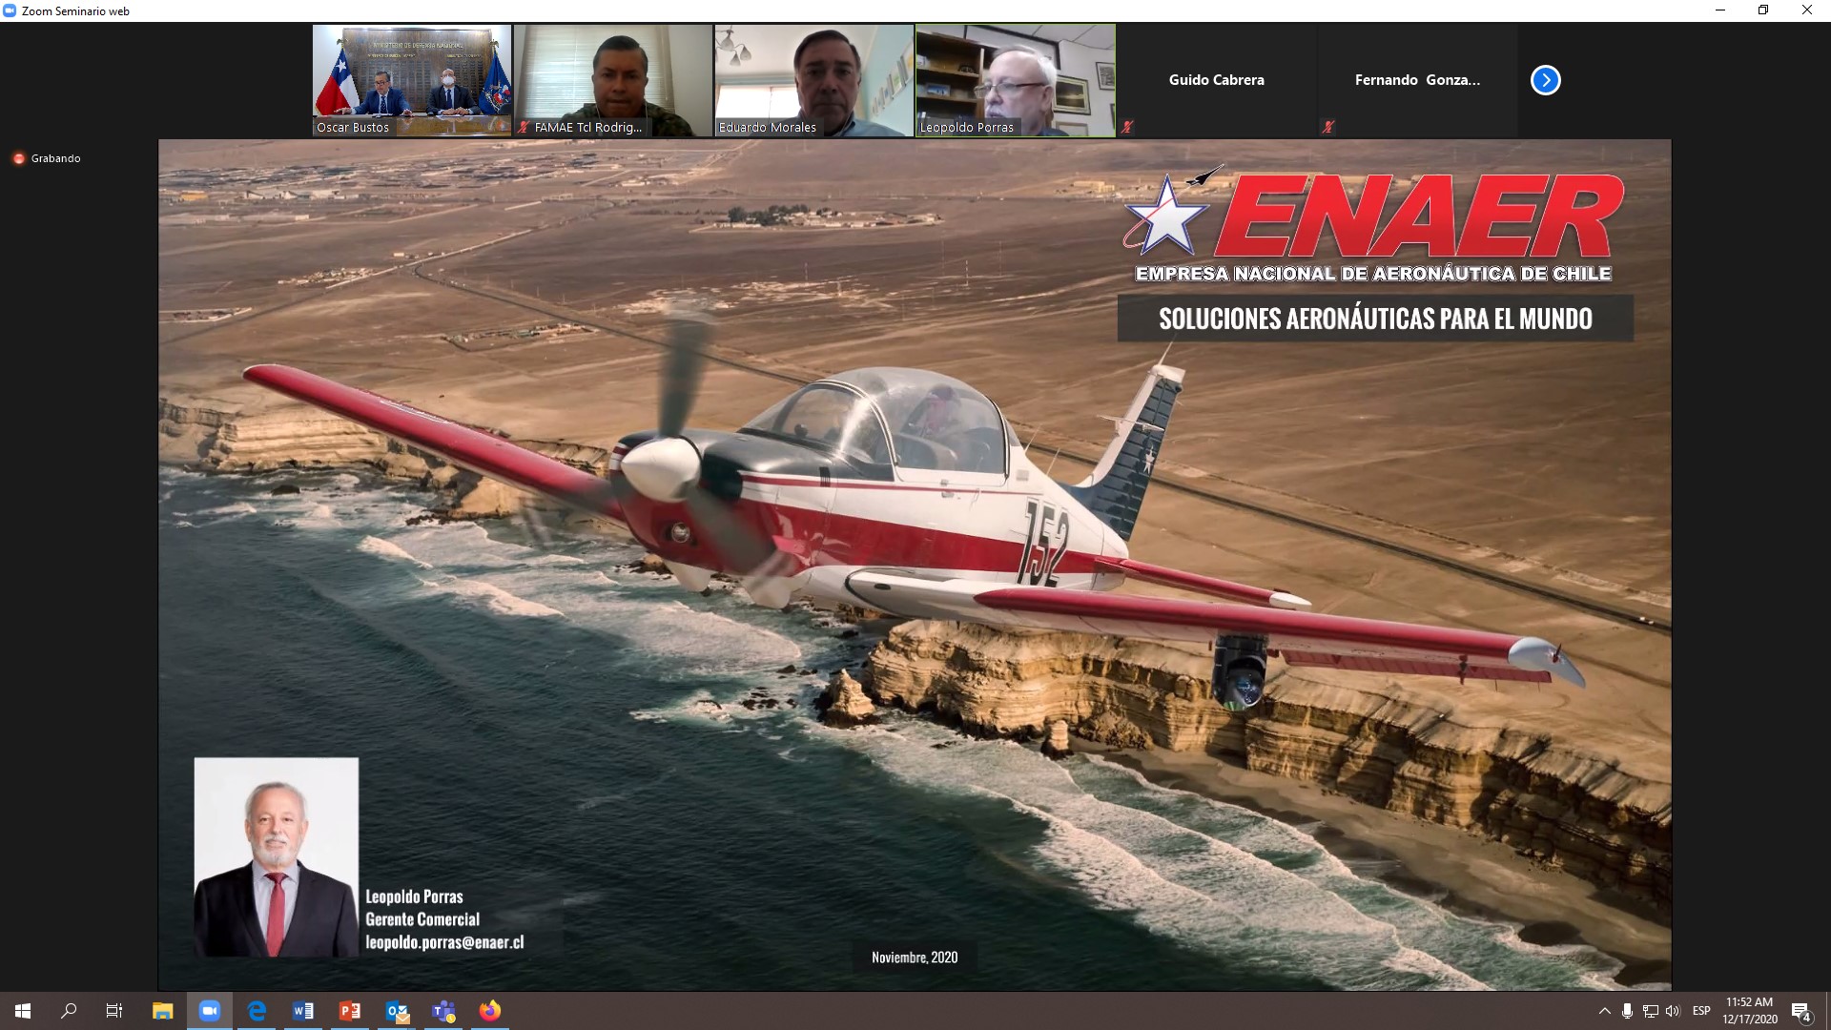Close the Zoom Seminario web window

pyautogui.click(x=1807, y=10)
